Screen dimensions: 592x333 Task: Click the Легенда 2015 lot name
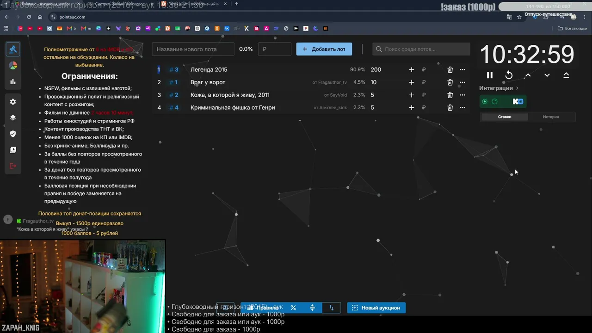coord(209,70)
